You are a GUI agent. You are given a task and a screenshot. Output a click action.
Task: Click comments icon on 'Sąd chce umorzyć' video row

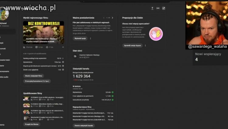[x=40, y=113]
